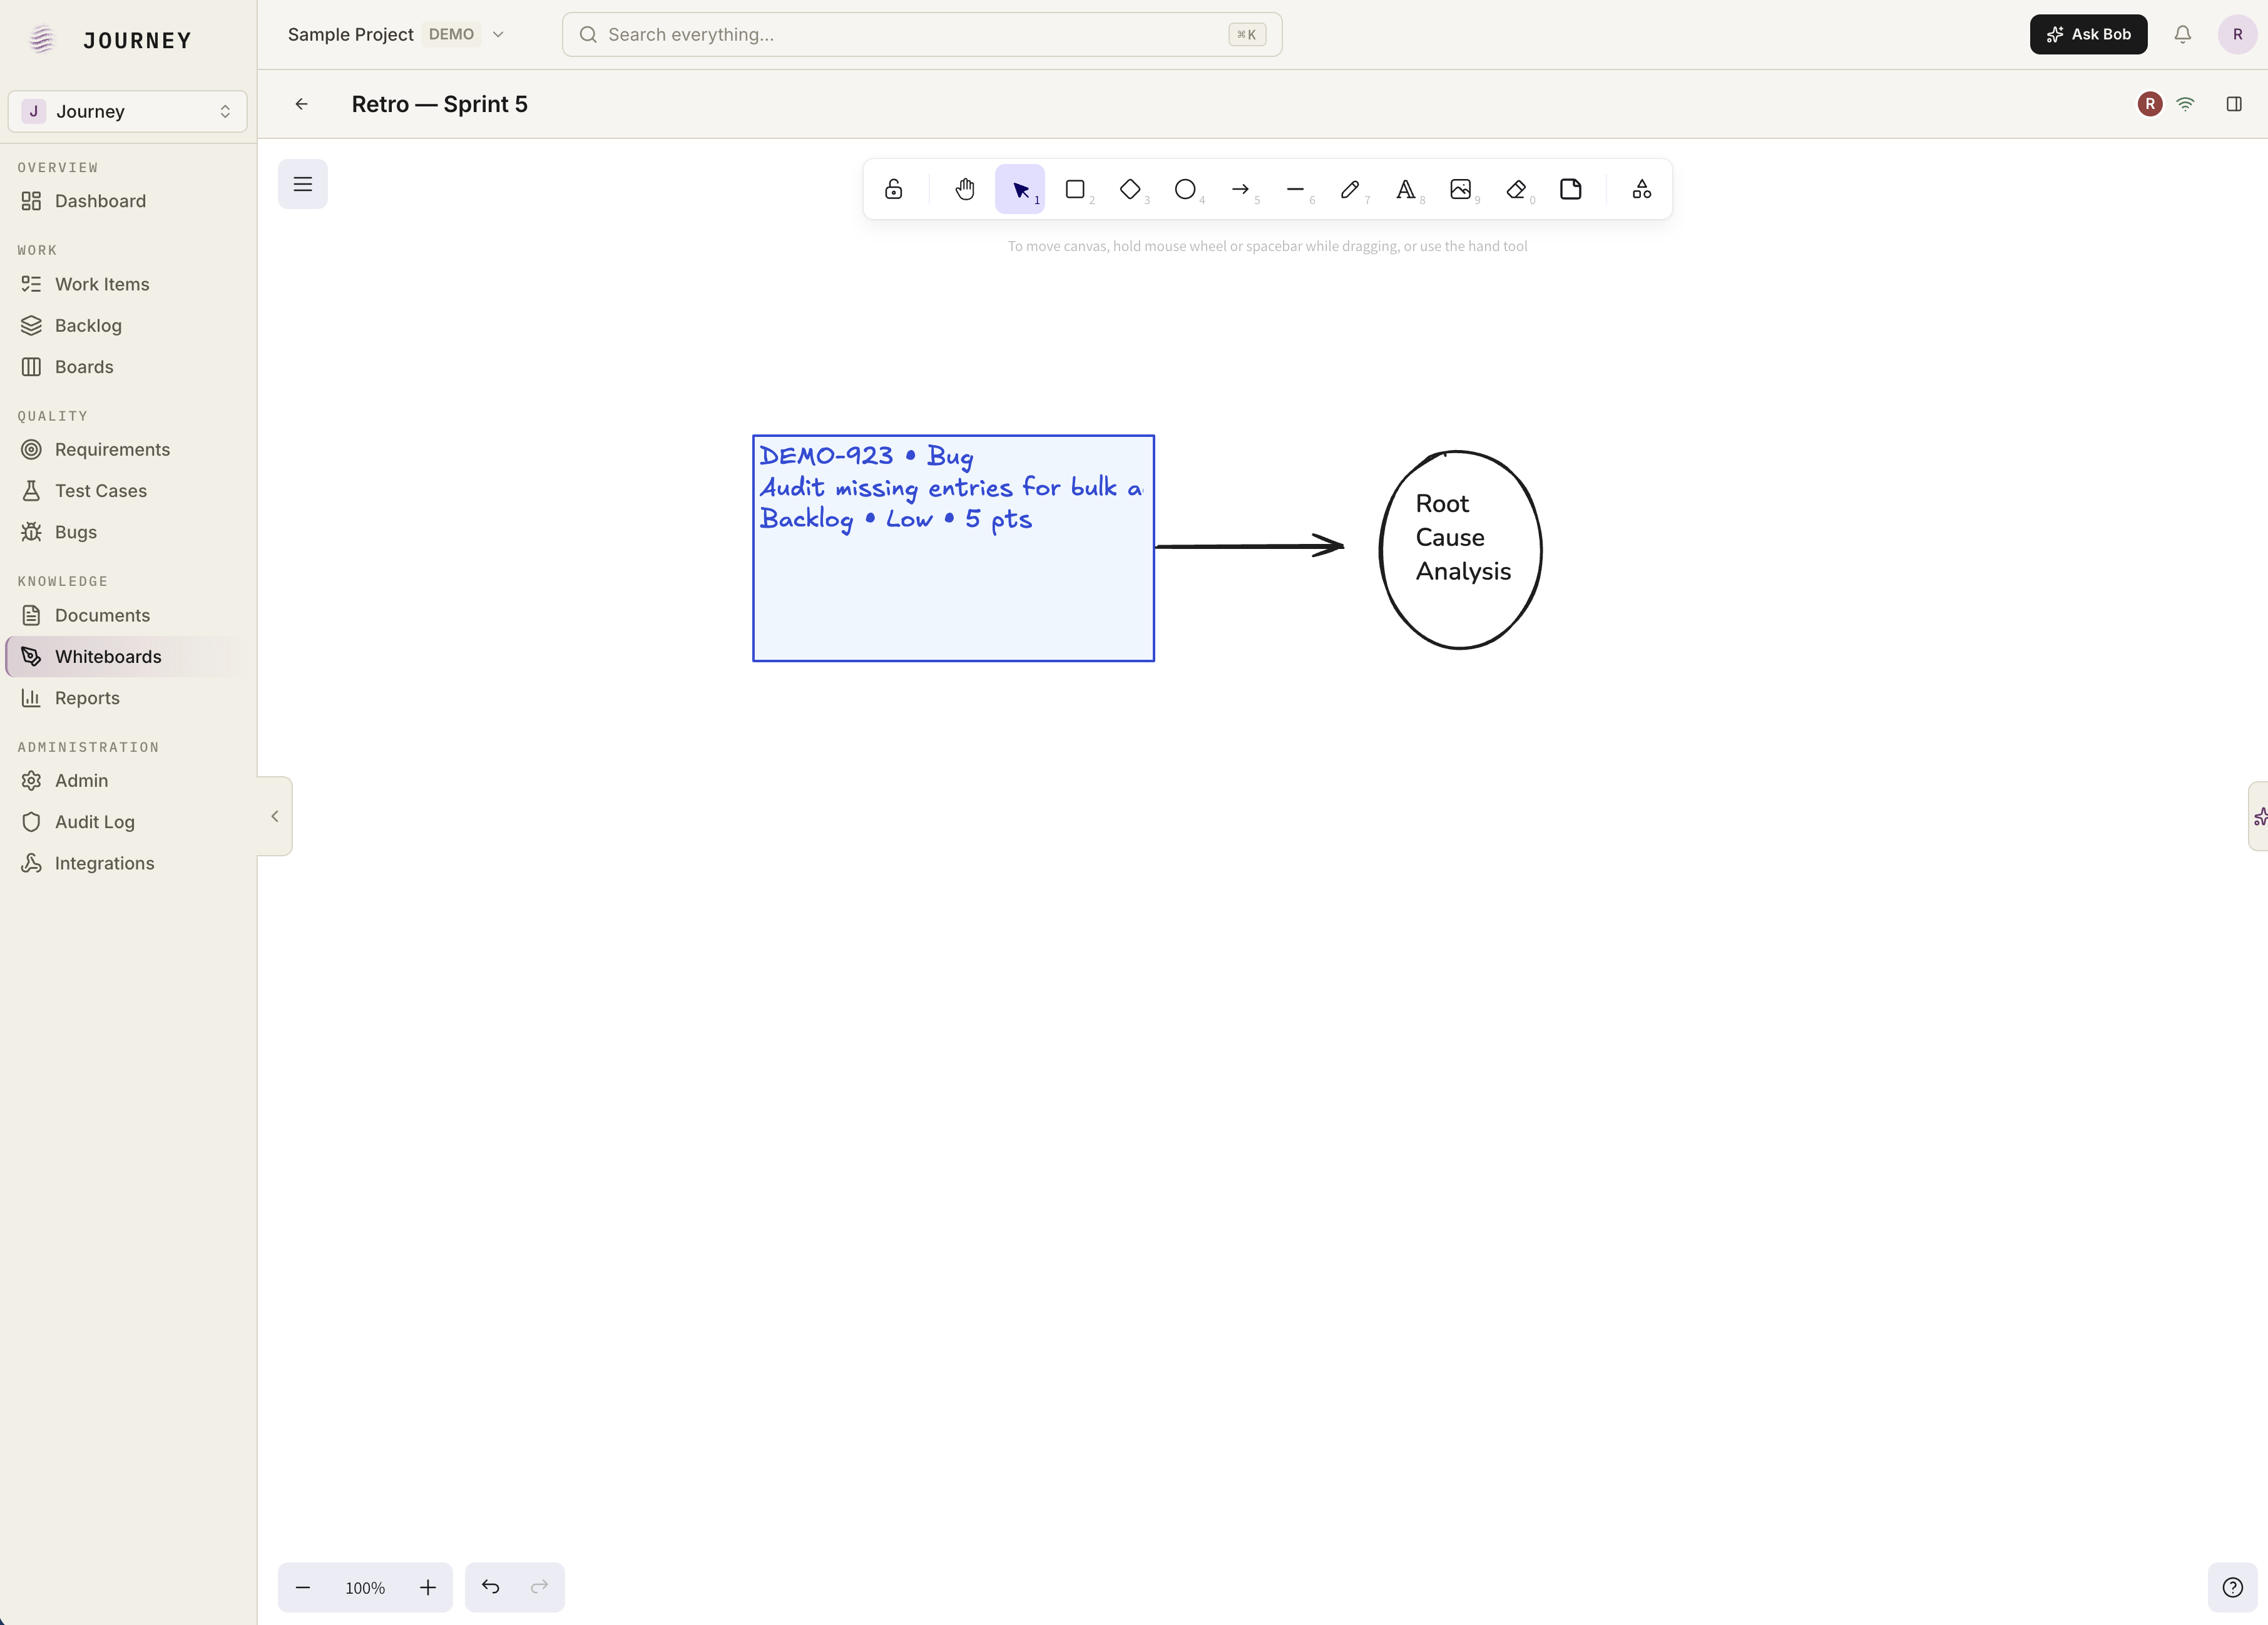Open the Integrations page
2268x1625 pixels.
pos(128,863)
